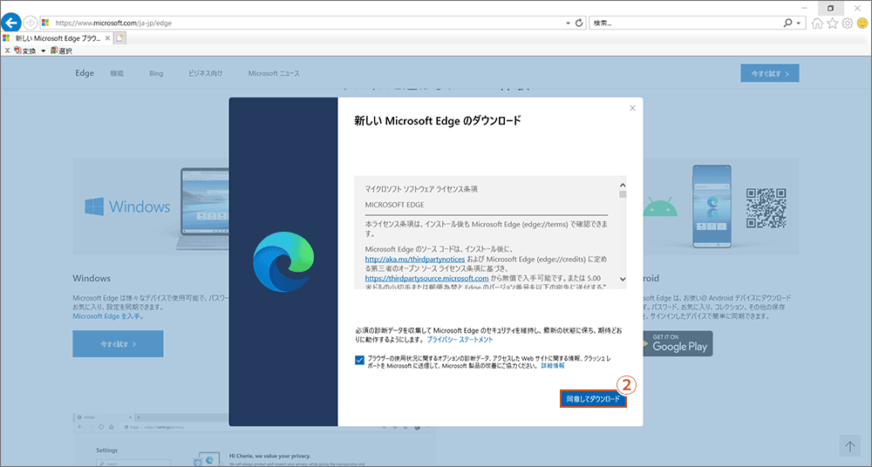Open the Microsoft Edge を入手 link
Screen dimensions: 872x467
[108, 316]
